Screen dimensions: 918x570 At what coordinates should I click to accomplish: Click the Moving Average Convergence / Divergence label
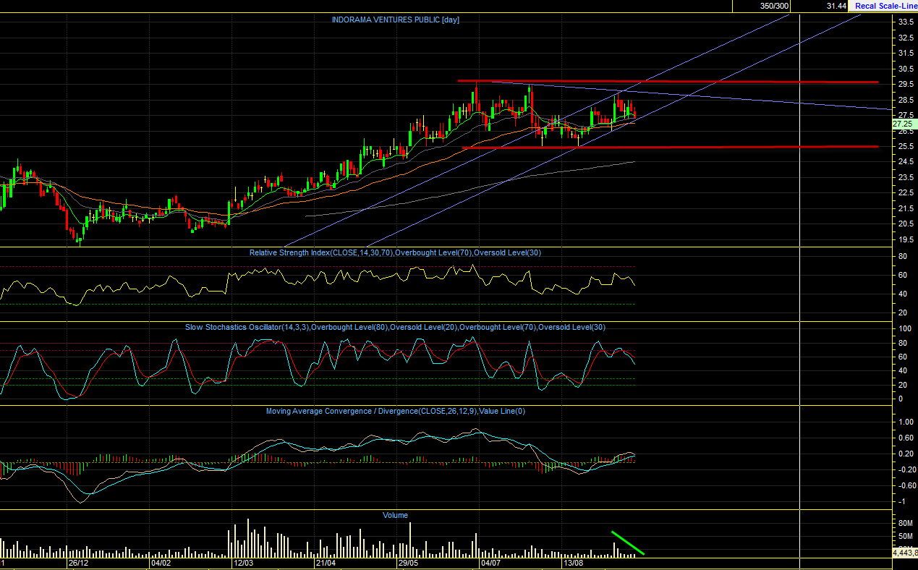[395, 411]
